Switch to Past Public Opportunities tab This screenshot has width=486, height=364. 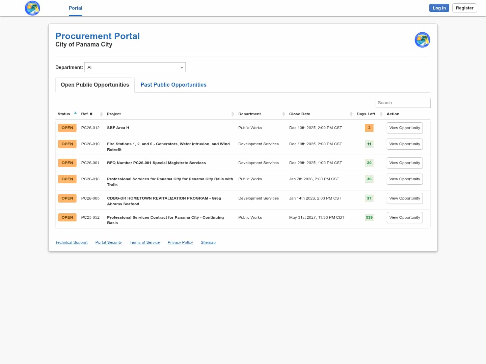[x=173, y=85]
